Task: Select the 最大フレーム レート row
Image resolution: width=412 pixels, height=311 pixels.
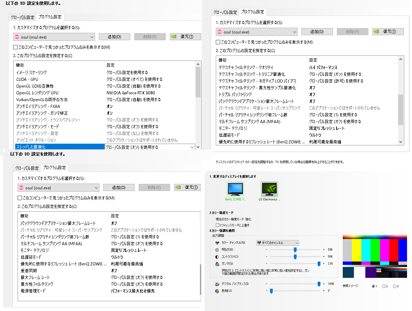Action: pos(109,277)
